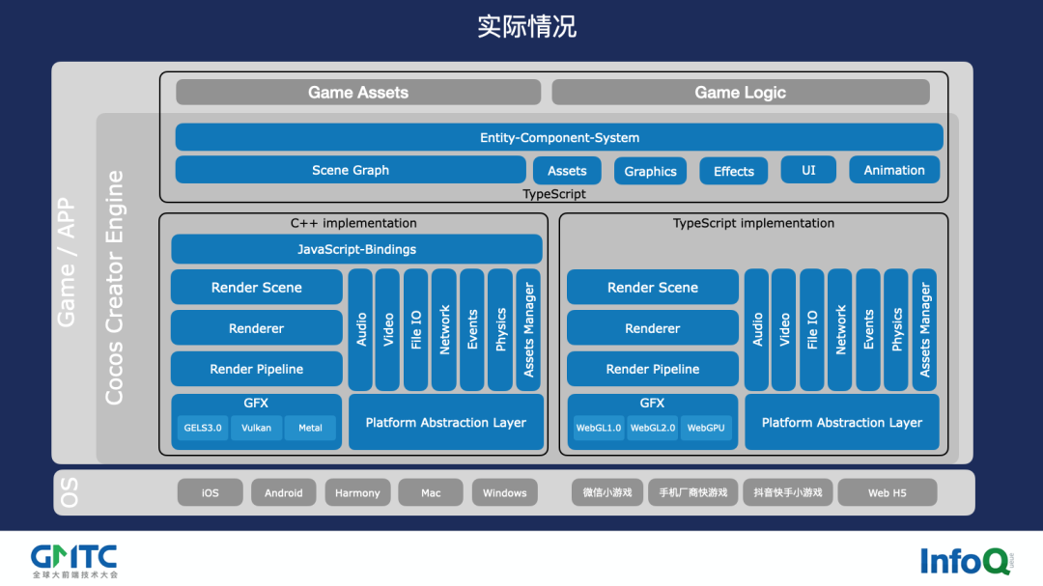Select the WebGL2.0 backend chip
This screenshot has width=1043, height=586.
(x=653, y=428)
